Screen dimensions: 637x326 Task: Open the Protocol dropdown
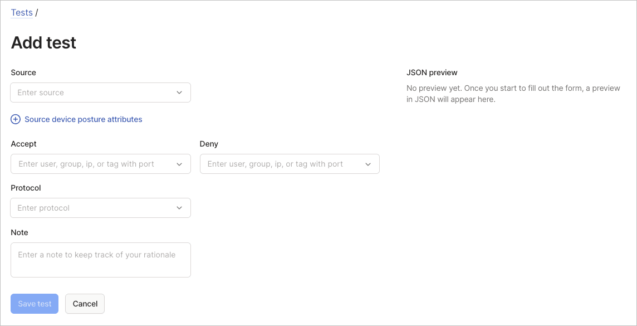click(100, 207)
